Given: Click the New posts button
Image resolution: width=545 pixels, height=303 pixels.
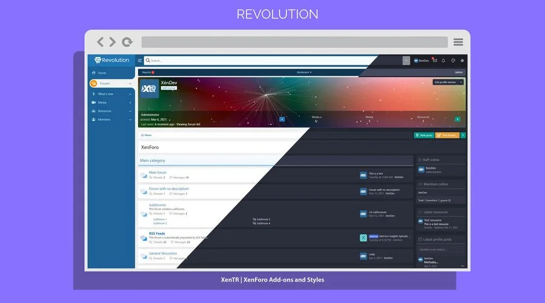Looking at the screenshot, I should [424, 135].
